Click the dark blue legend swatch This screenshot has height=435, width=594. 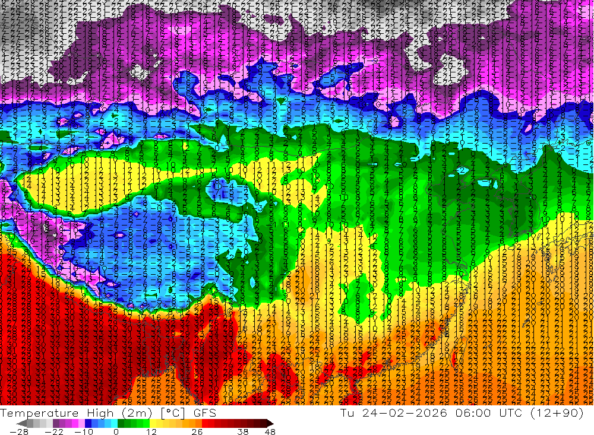pos(88,423)
